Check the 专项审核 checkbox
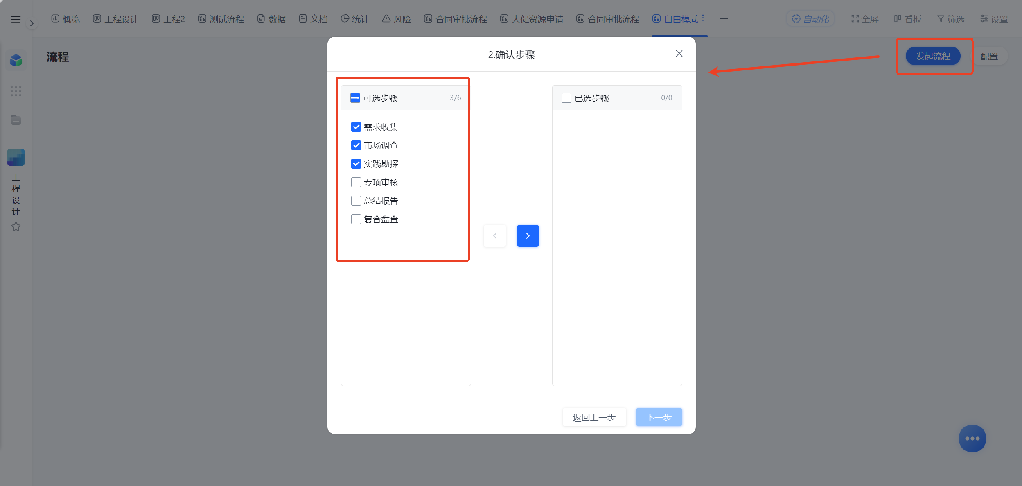This screenshot has width=1022, height=486. pos(356,182)
